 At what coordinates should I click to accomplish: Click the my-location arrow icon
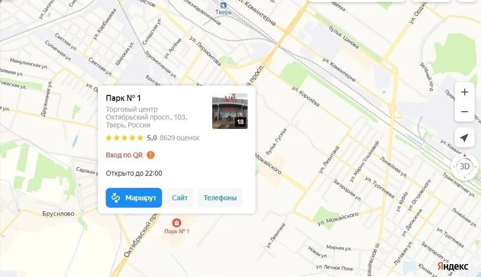coord(464,138)
